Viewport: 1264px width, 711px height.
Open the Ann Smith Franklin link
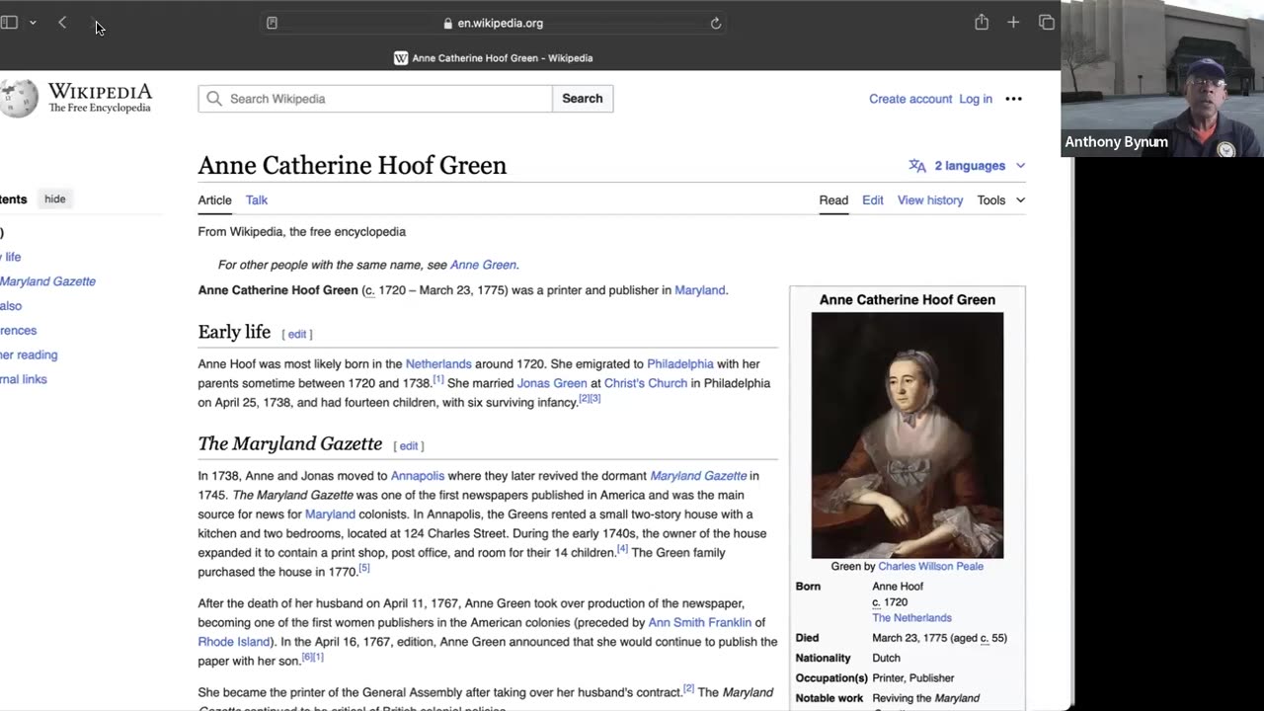tap(700, 623)
